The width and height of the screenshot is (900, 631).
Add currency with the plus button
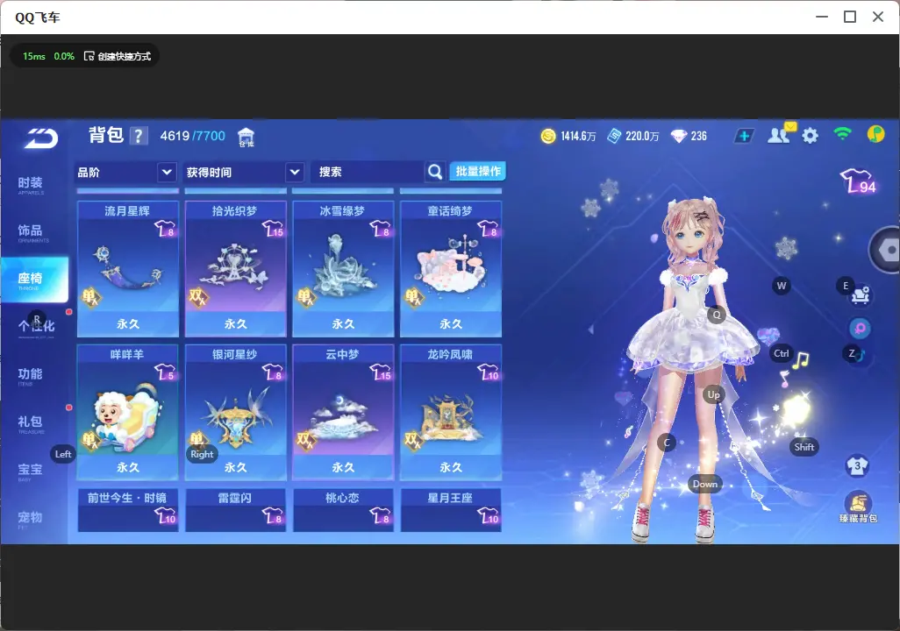click(x=744, y=136)
